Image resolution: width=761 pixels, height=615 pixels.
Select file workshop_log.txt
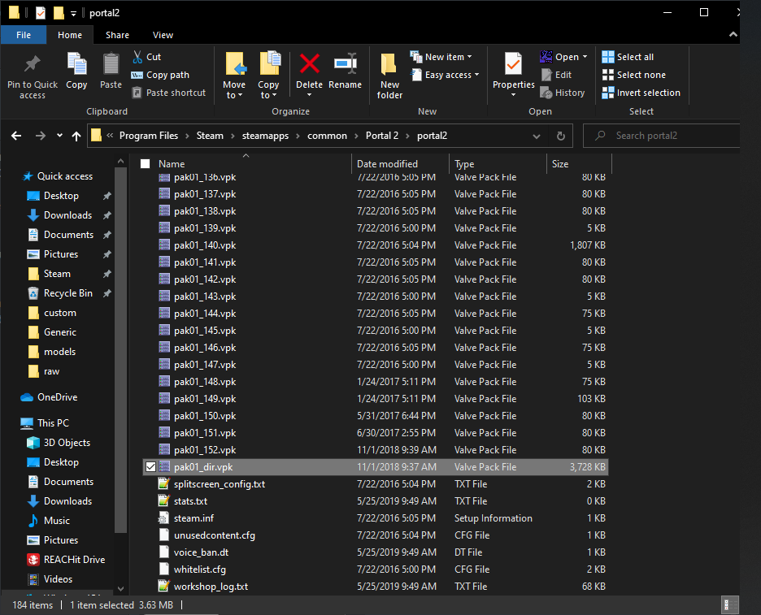coord(375,587)
